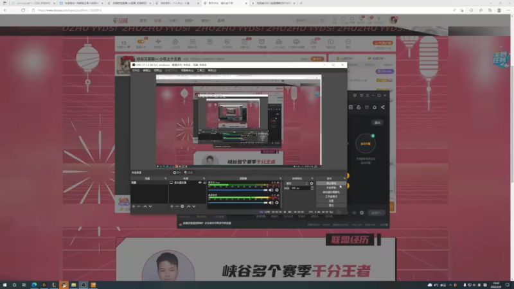Pop out the OBS sources dock
The width and height of the screenshot is (514, 289).
(x=204, y=179)
